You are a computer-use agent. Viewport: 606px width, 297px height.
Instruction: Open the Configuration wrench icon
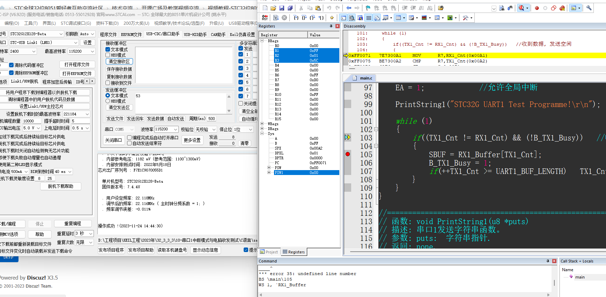click(589, 8)
